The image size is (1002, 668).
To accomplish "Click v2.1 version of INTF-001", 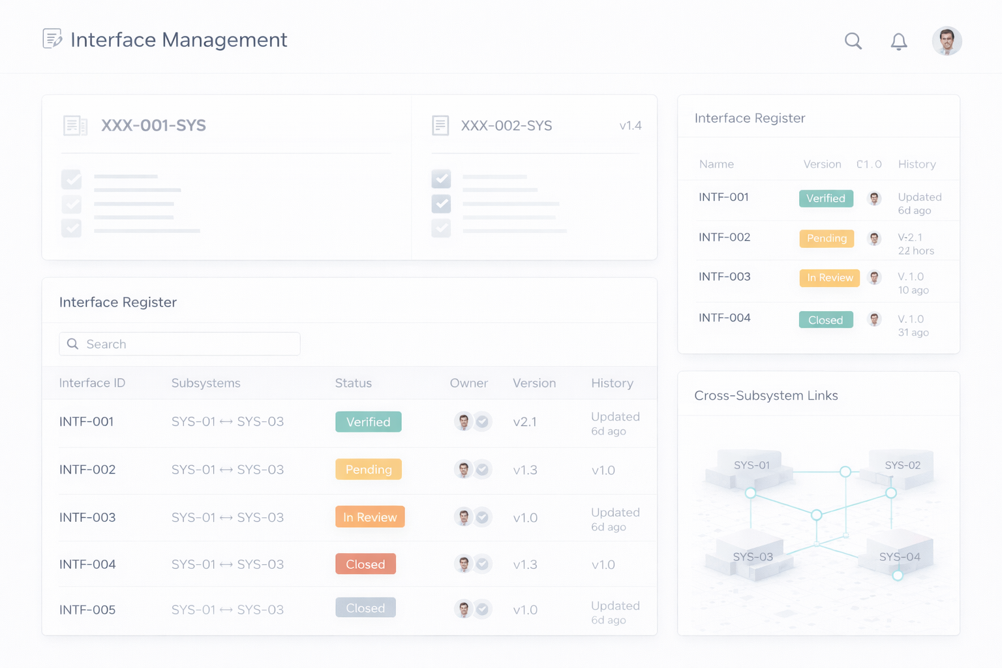I will [x=524, y=422].
